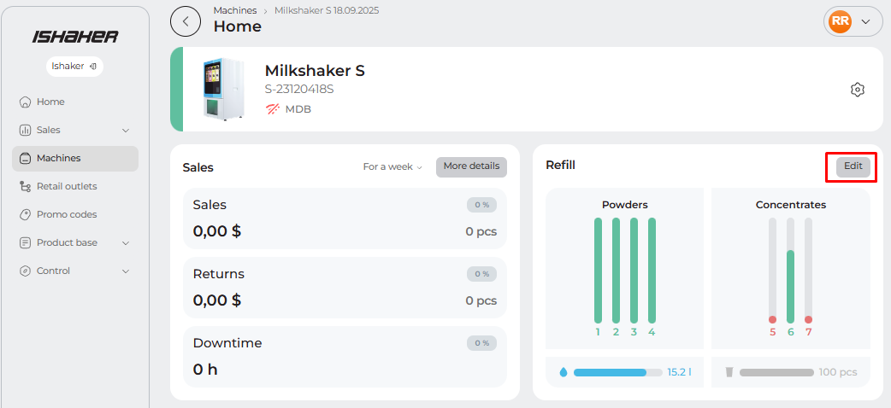The image size is (891, 408).
Task: Click the Ishaker workspace switcher icon
Action: tap(92, 66)
